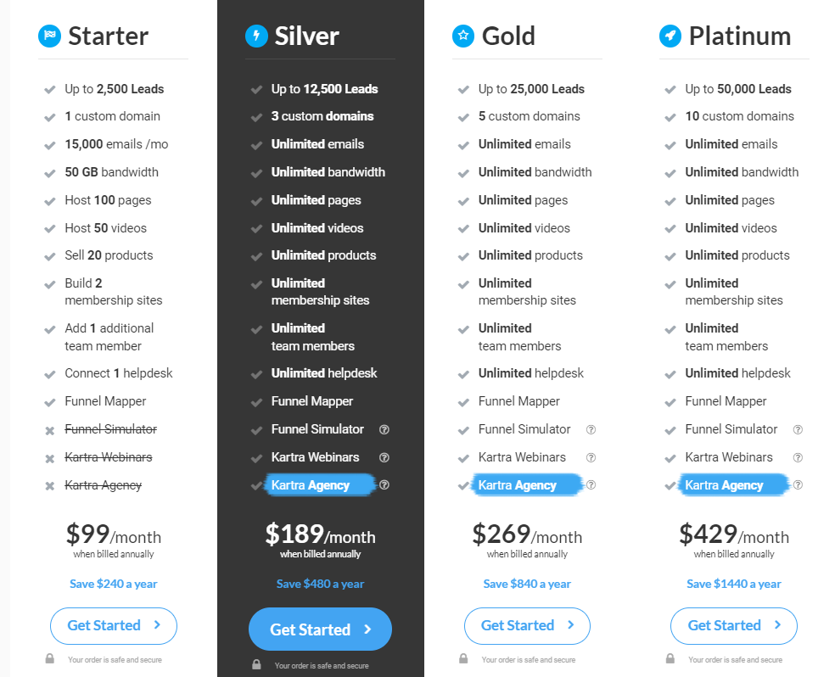Open Gold Funnel Simulator help icon

click(x=591, y=429)
